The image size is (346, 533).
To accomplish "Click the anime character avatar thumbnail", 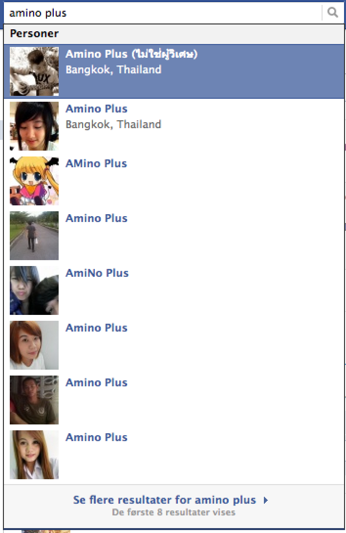I will point(34,181).
